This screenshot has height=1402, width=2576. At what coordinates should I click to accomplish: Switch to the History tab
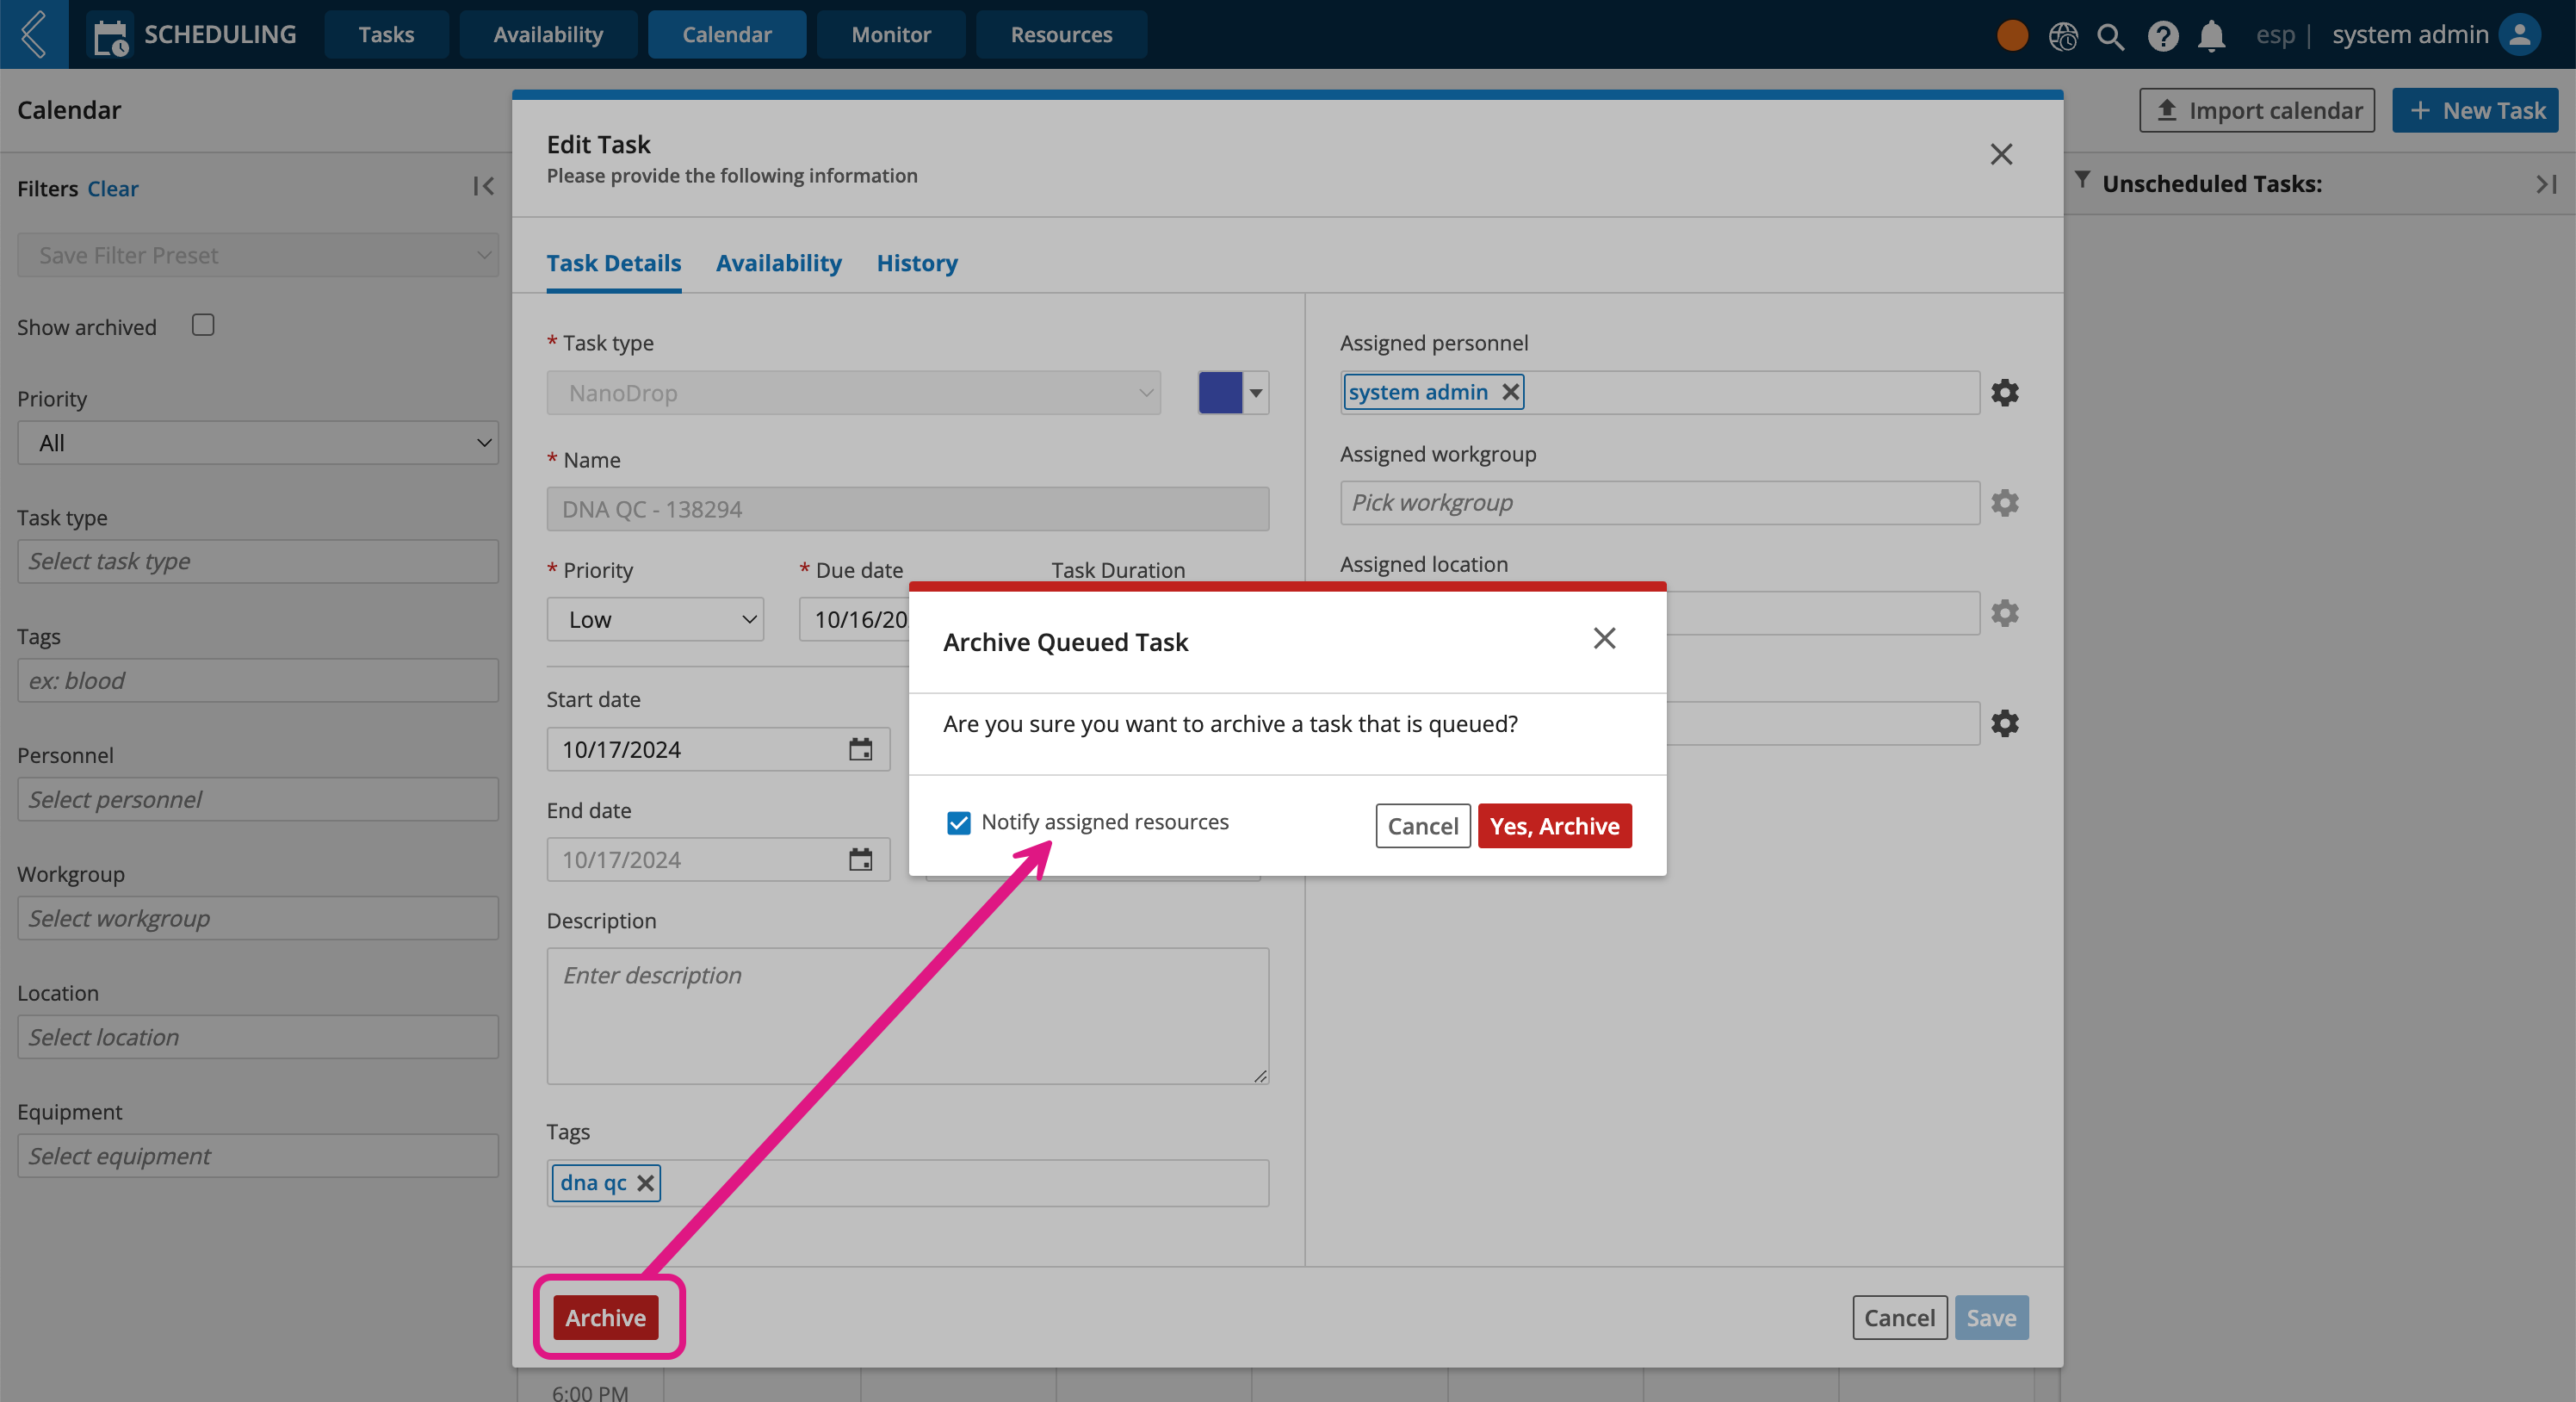tap(917, 263)
